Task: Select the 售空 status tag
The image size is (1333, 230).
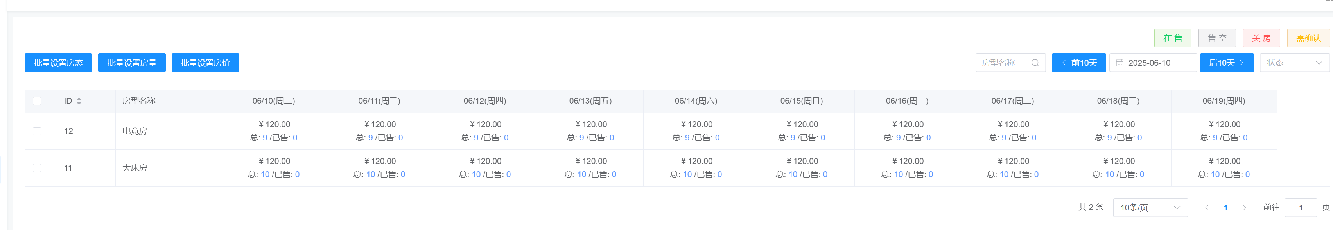Action: (x=1216, y=38)
